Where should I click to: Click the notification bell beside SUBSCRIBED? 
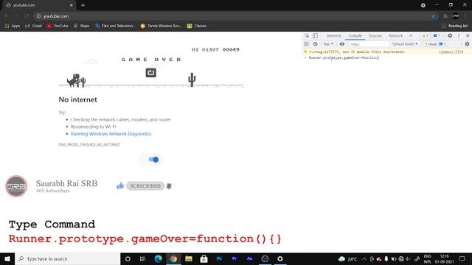[169, 186]
